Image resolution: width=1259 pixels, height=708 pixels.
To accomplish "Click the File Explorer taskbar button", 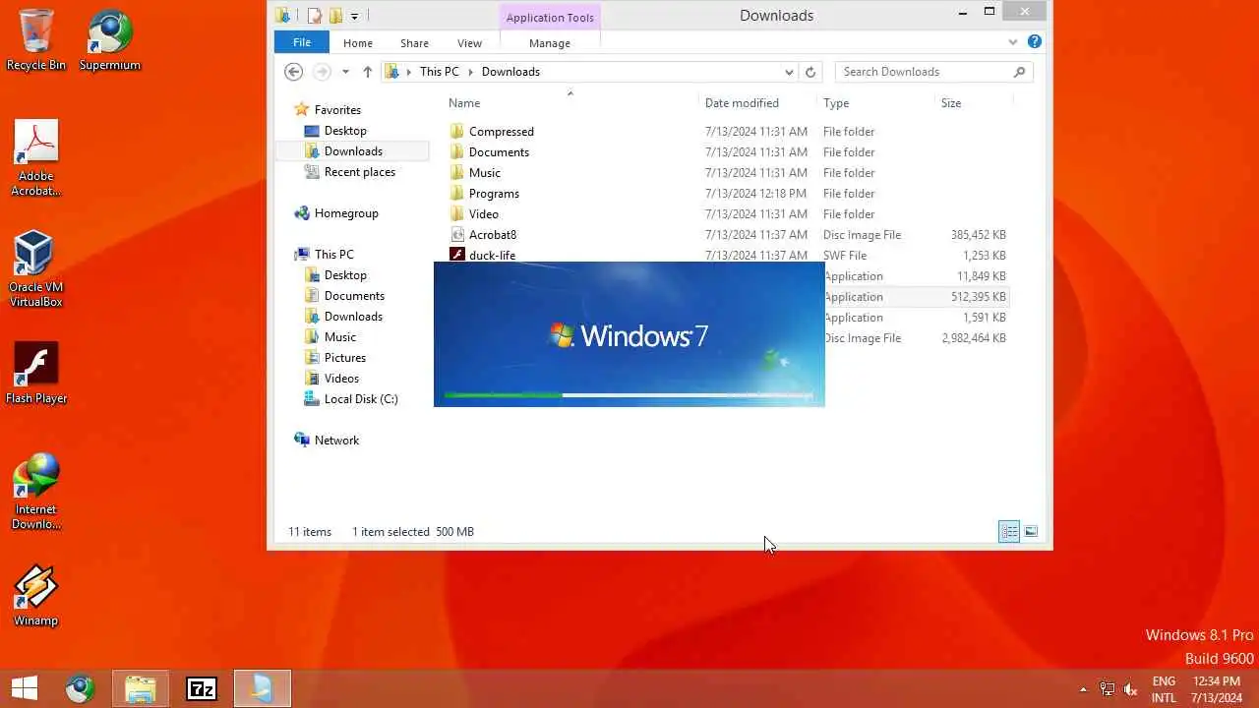I will (x=141, y=688).
